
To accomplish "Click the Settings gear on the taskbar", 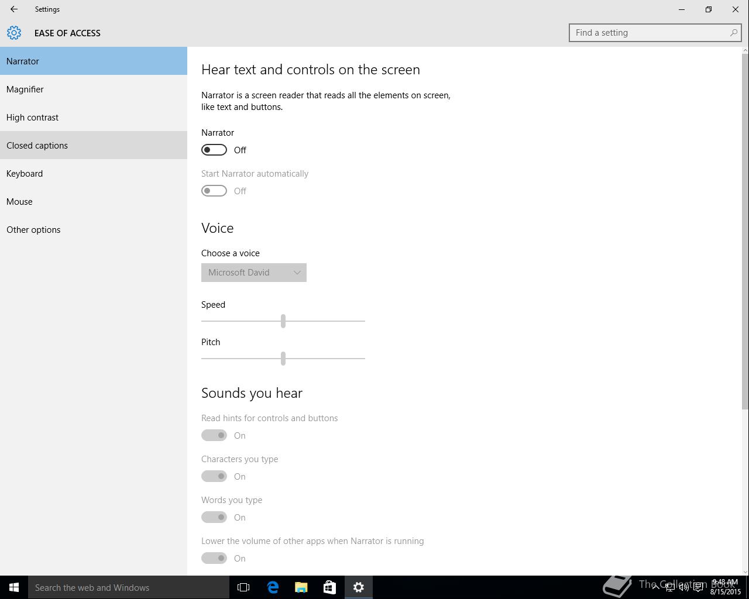I will [x=359, y=587].
